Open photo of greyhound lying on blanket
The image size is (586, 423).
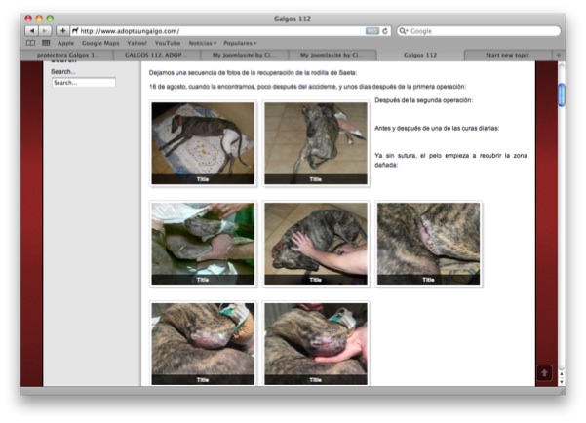tap(203, 143)
